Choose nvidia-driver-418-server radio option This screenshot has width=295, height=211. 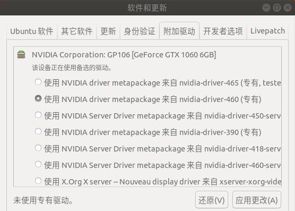pos(38,148)
